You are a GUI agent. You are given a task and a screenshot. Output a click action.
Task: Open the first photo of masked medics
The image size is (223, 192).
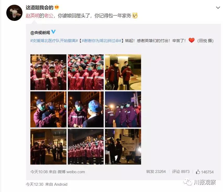click(x=48, y=72)
